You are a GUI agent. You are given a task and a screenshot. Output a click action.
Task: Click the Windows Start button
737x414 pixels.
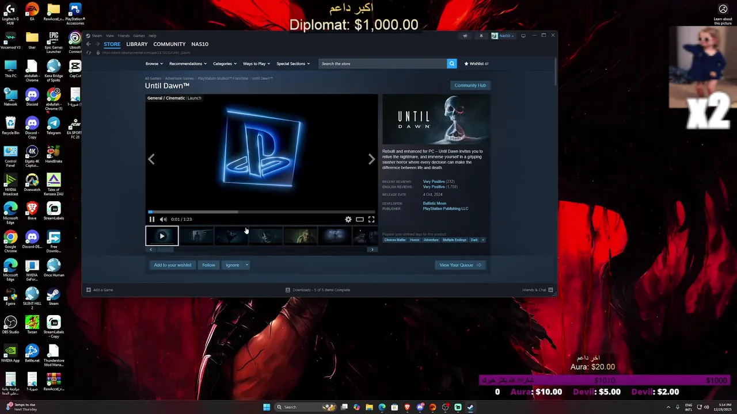coord(267,407)
